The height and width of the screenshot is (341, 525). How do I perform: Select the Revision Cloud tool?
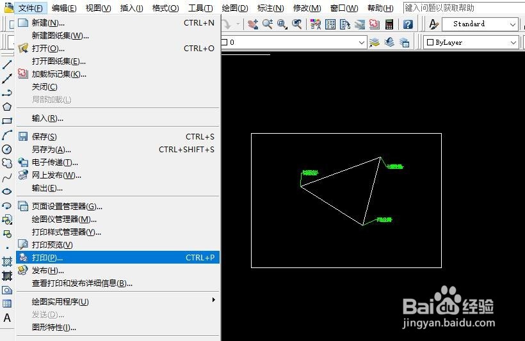pos(7,163)
